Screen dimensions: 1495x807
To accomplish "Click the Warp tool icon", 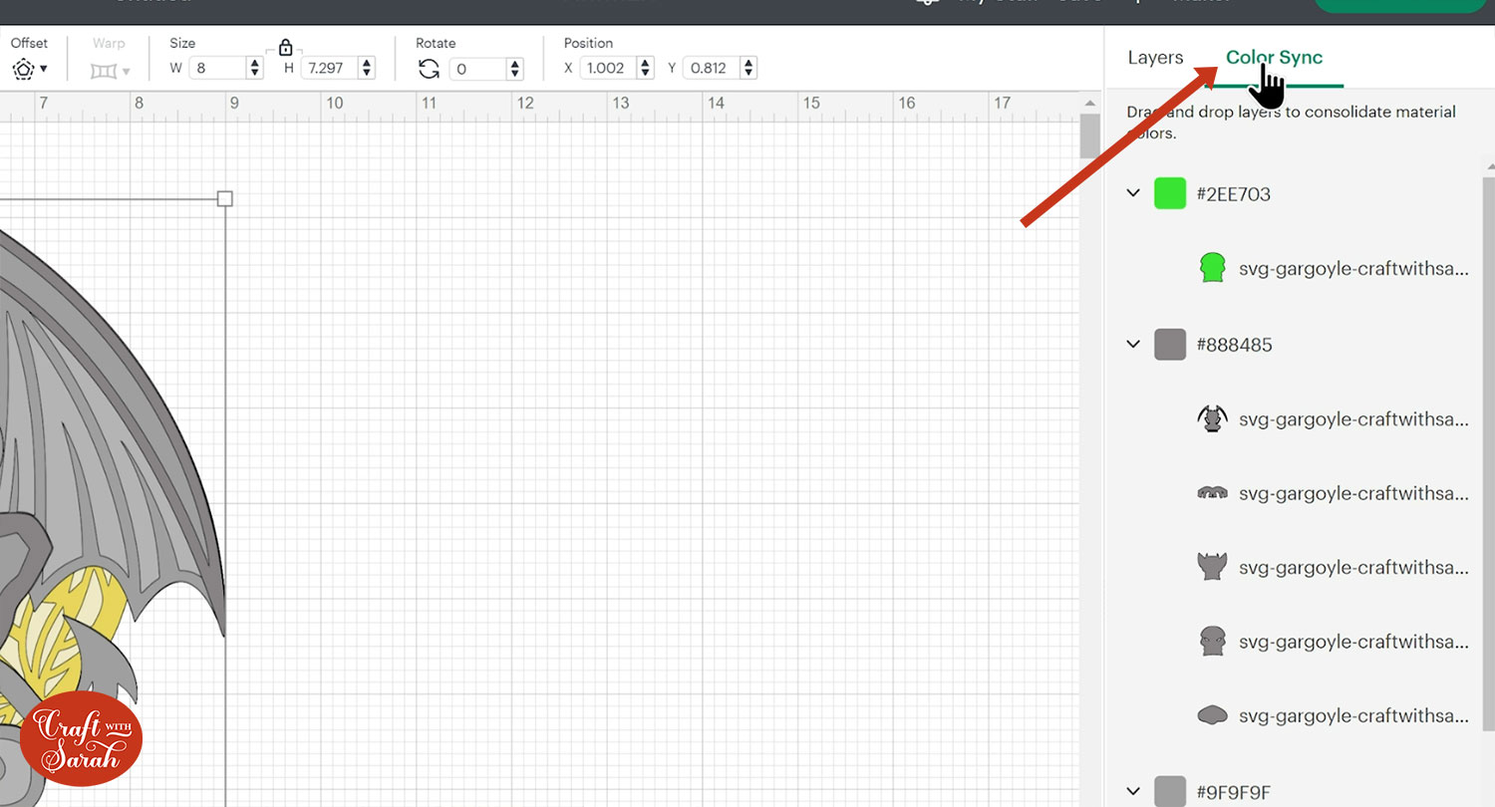I will 103,71.
